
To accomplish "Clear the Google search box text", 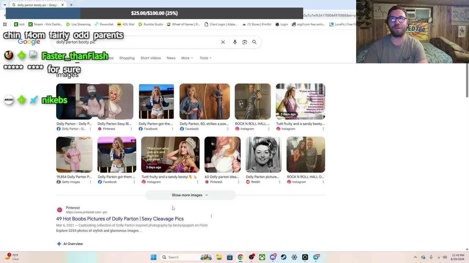I will click(x=223, y=42).
